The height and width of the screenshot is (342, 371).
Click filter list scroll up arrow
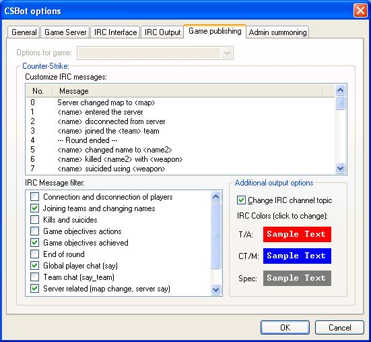pos(215,196)
